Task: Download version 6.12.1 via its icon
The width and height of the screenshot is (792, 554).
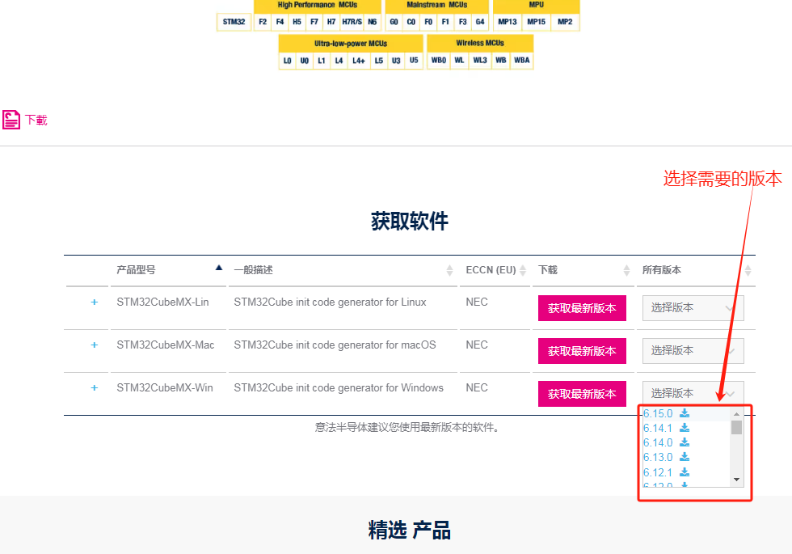Action: pos(685,472)
